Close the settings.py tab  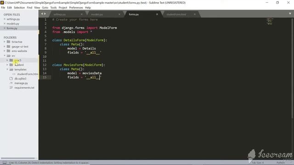click(82, 14)
